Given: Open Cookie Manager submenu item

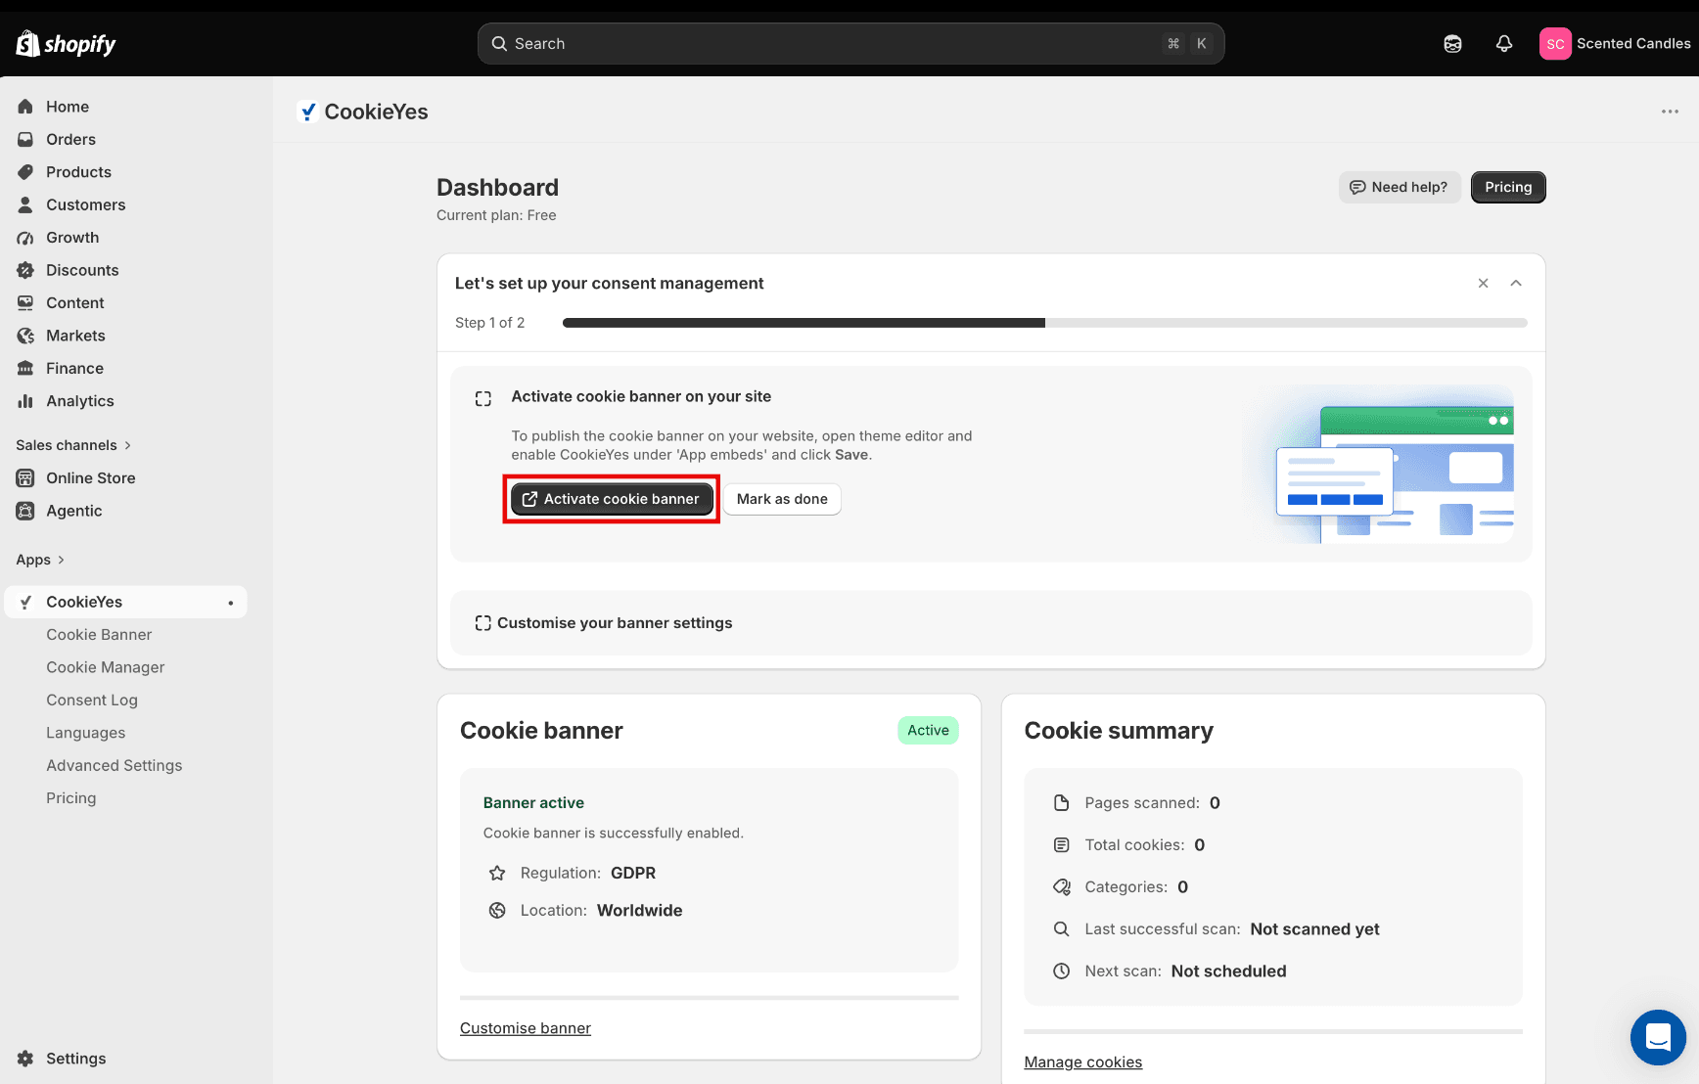Looking at the screenshot, I should (106, 667).
